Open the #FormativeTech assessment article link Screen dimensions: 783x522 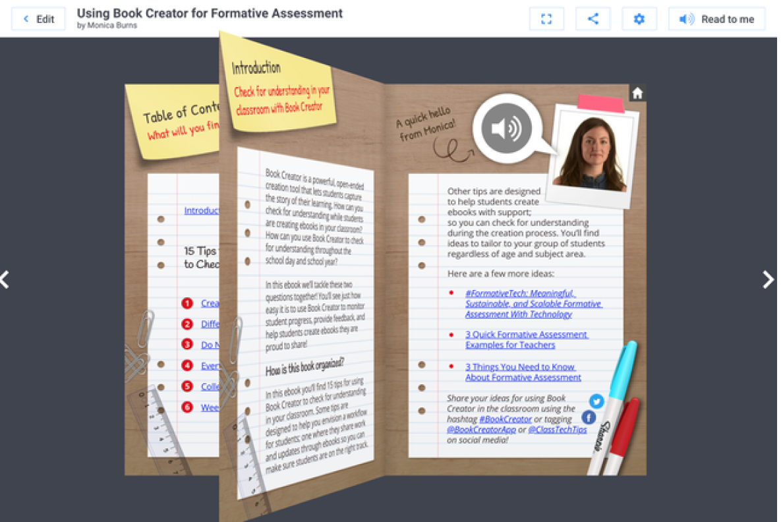[x=520, y=304]
